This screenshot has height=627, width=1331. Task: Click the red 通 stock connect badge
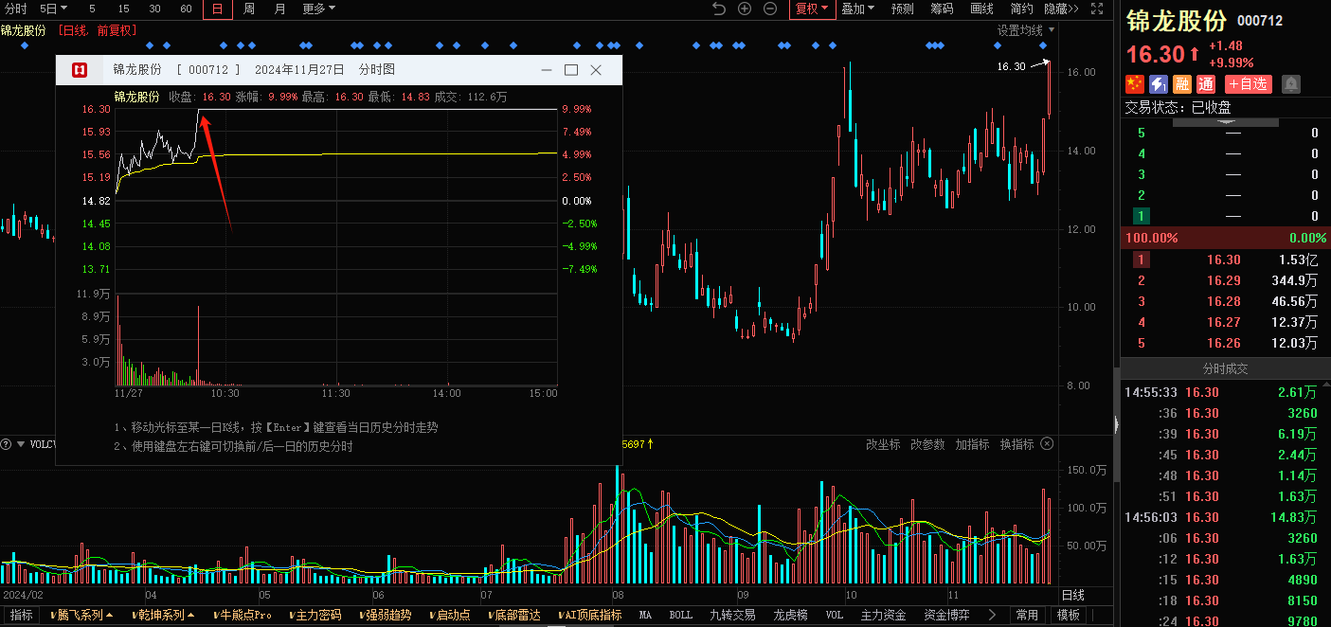click(x=1206, y=84)
